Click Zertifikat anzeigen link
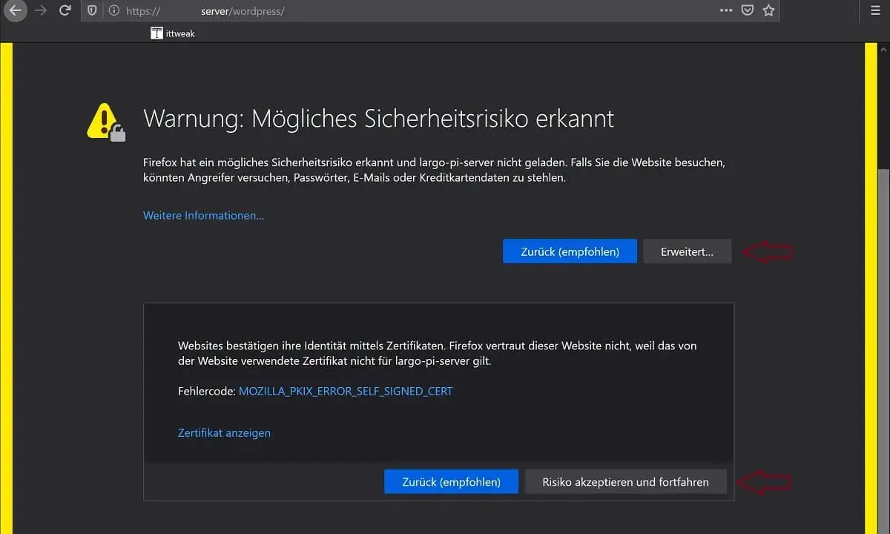The width and height of the screenshot is (890, 534). 224,432
